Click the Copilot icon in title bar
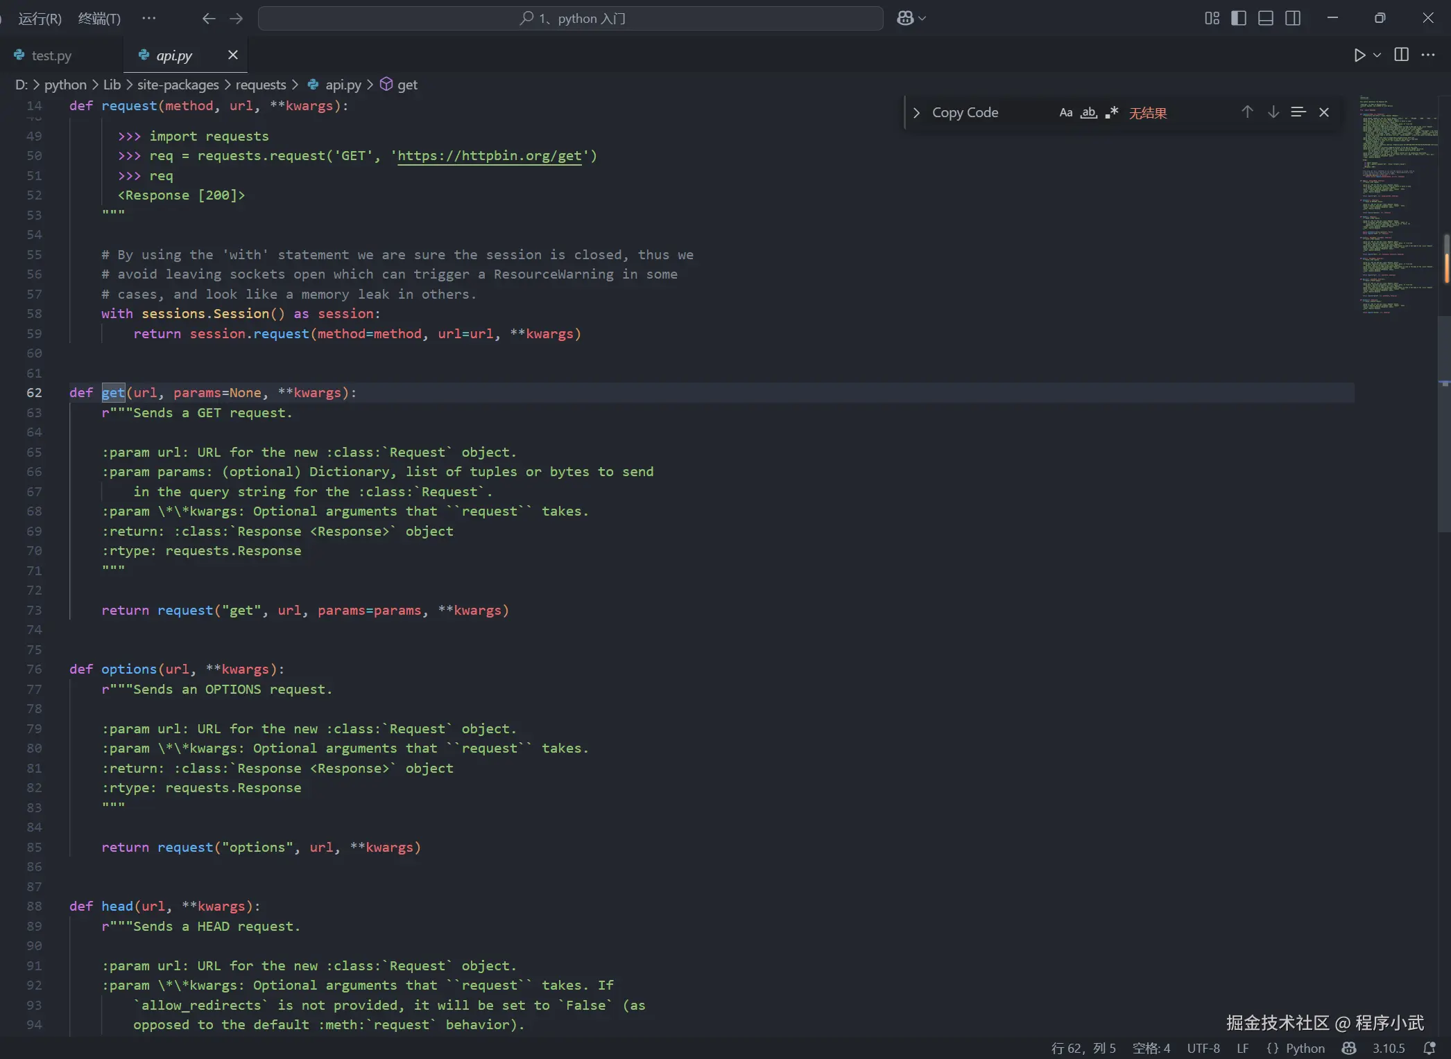This screenshot has height=1059, width=1451. click(x=905, y=19)
